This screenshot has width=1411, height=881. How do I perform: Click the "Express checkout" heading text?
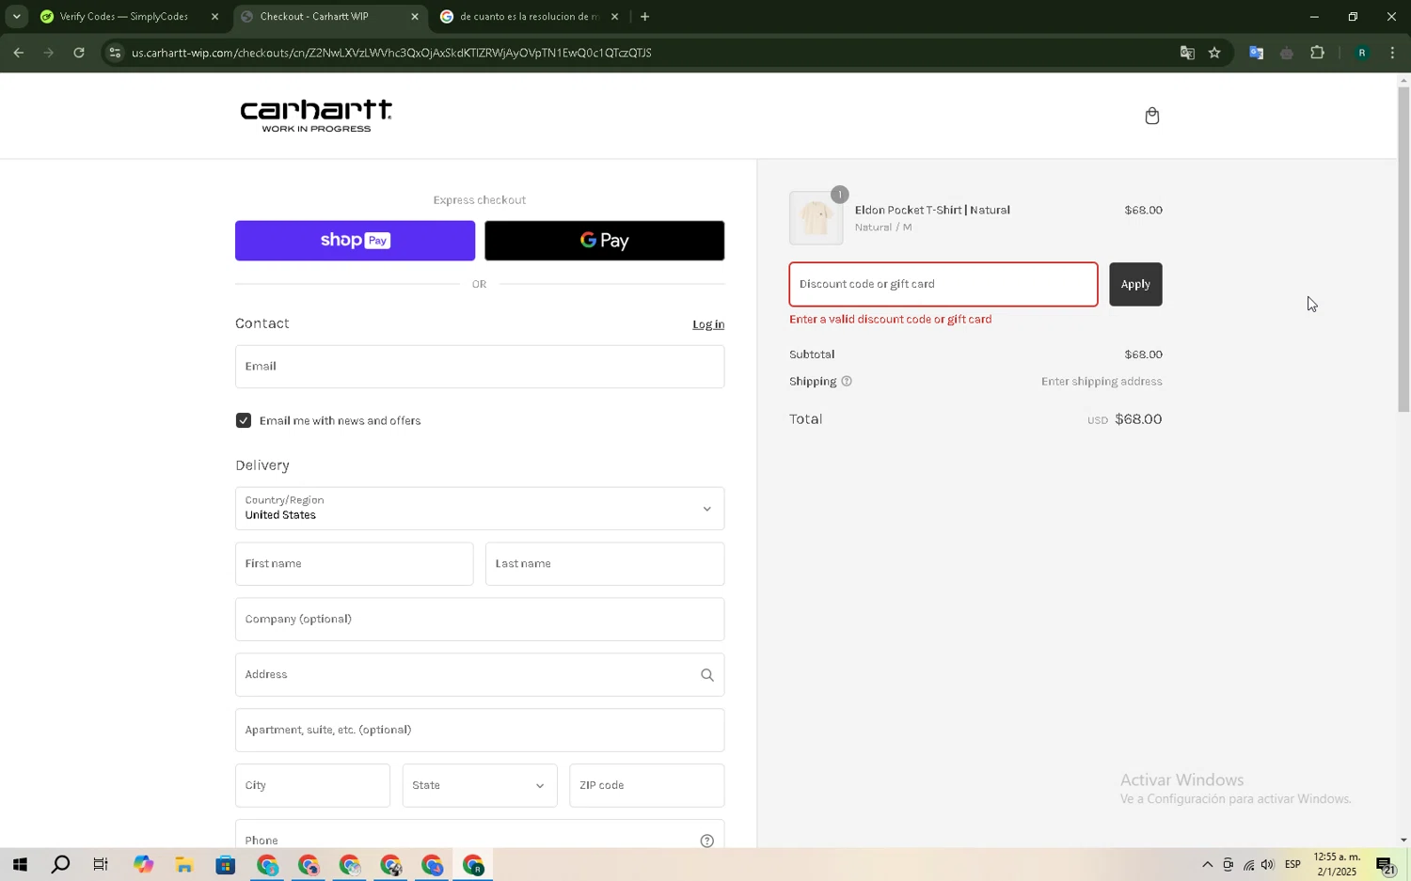(x=480, y=200)
